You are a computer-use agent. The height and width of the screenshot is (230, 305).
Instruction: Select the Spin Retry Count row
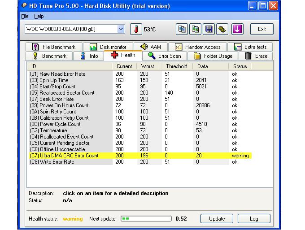(140, 112)
